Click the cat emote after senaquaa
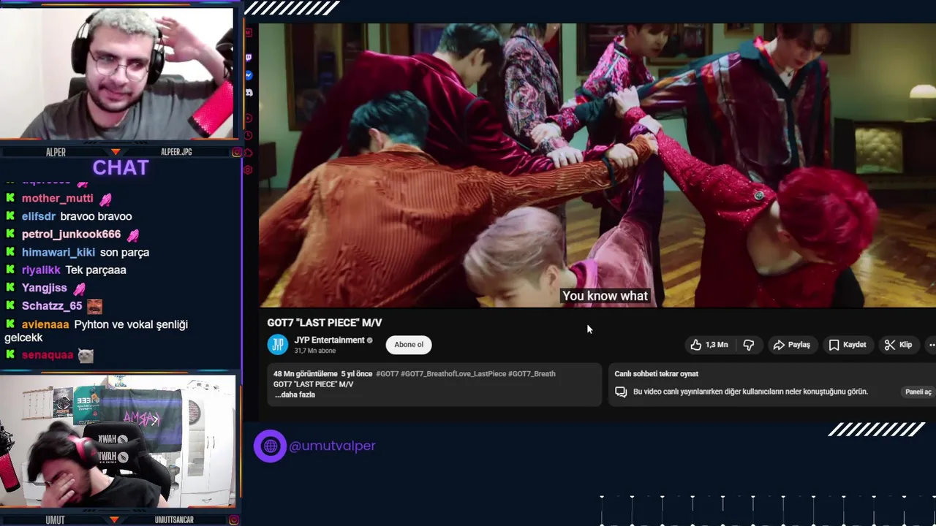936x526 pixels. coord(86,355)
